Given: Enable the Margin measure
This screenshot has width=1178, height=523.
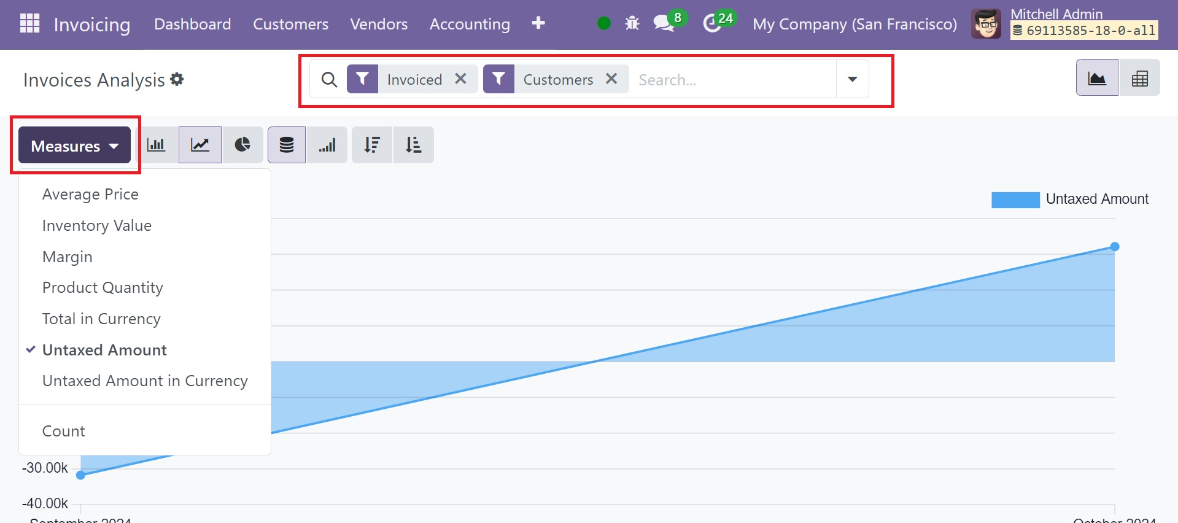Looking at the screenshot, I should pos(145,257).
